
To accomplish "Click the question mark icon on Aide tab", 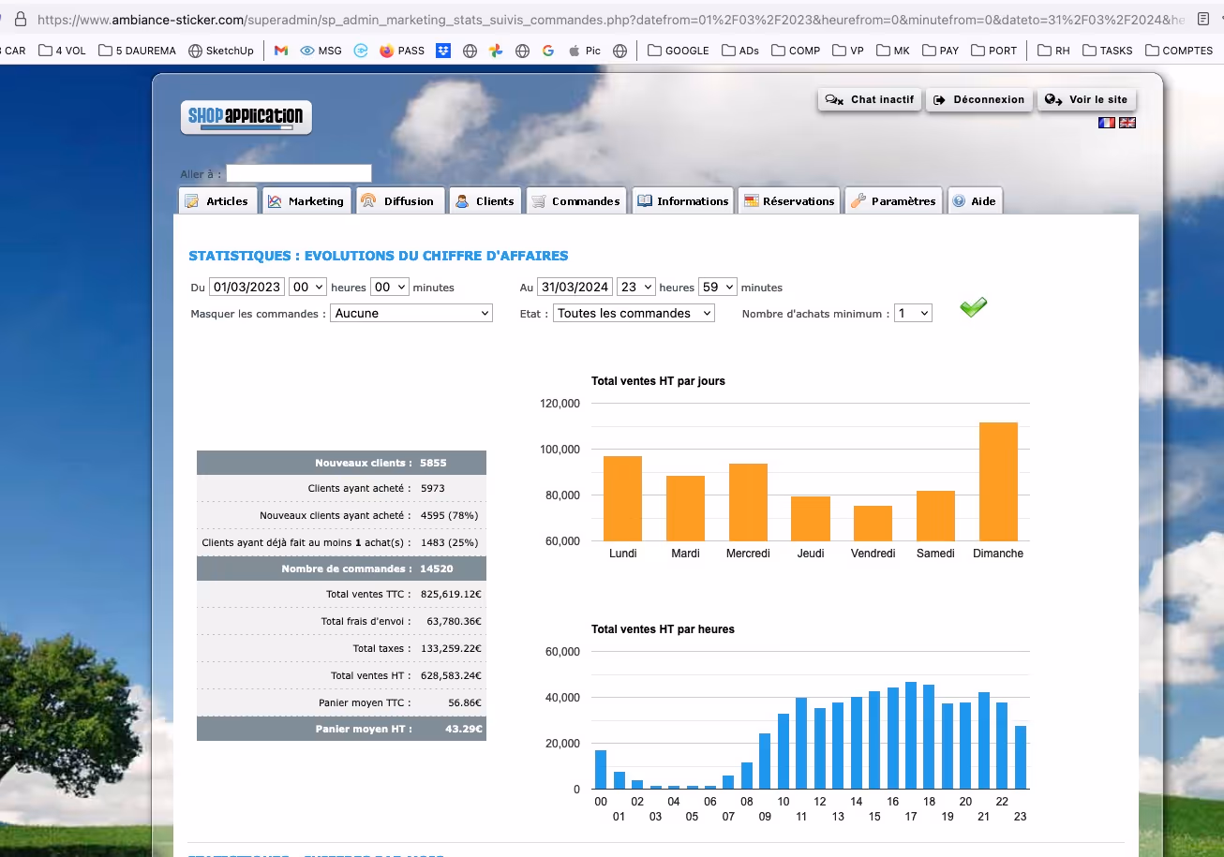I will [x=959, y=201].
